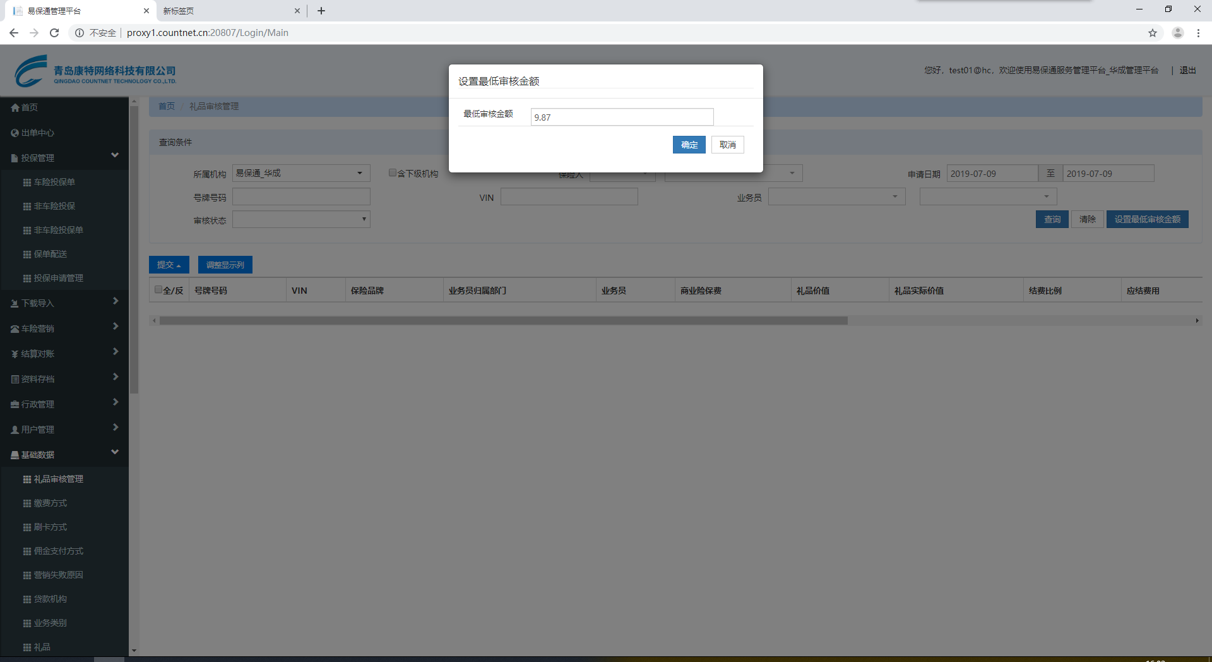Click the 最低审核金额 input field
This screenshot has width=1212, height=662.
point(622,117)
